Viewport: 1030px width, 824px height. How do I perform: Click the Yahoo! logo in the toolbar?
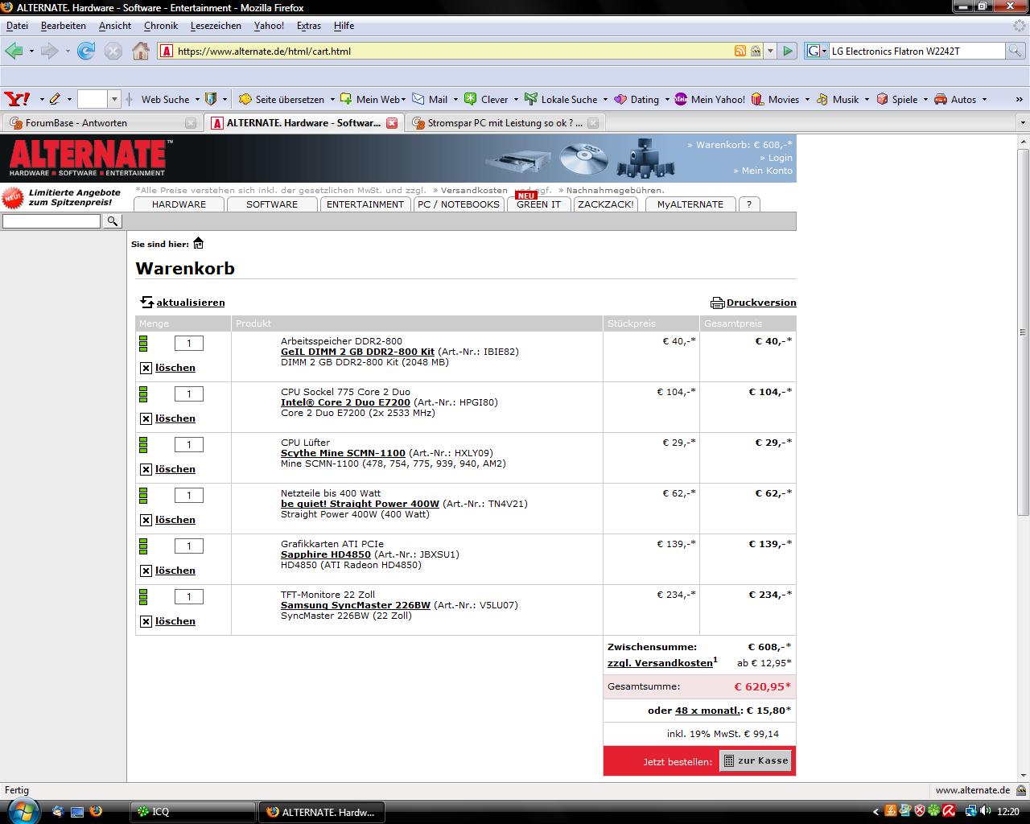[x=17, y=99]
